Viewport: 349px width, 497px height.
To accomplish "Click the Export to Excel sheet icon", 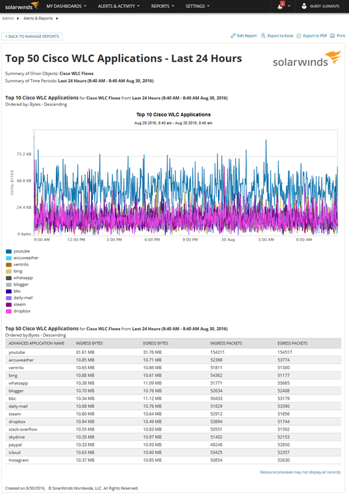I will [263, 36].
